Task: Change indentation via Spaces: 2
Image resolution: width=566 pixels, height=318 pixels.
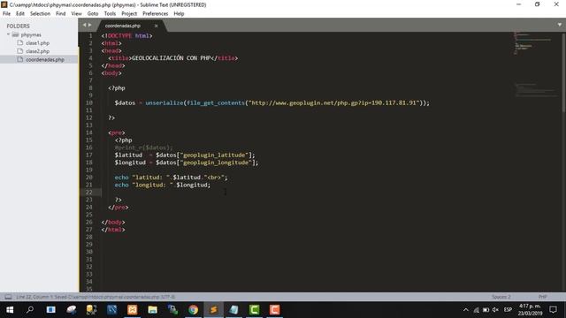Action: pyautogui.click(x=501, y=297)
